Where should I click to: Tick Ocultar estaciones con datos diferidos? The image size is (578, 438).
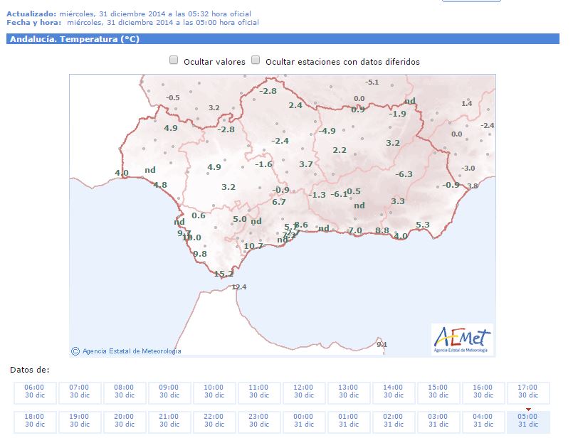pos(256,61)
